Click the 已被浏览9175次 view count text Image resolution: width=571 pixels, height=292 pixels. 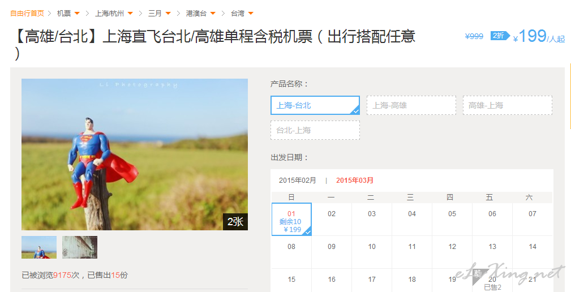click(50, 275)
